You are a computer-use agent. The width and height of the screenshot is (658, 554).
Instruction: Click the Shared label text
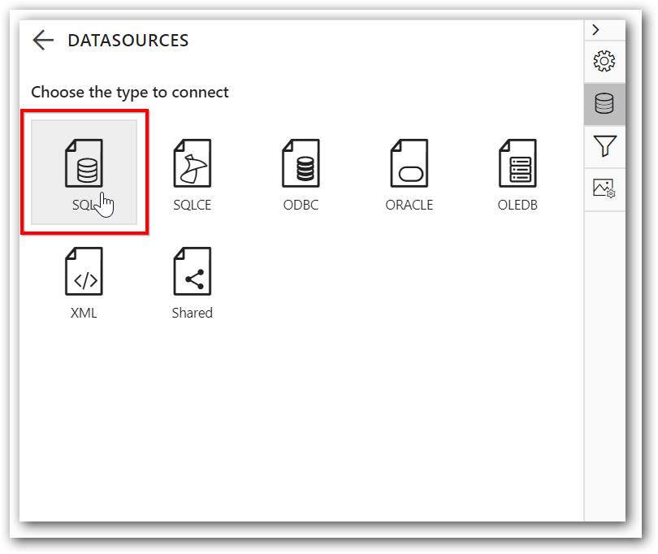192,313
